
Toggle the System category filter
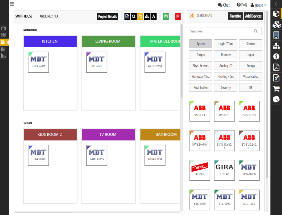click(200, 43)
